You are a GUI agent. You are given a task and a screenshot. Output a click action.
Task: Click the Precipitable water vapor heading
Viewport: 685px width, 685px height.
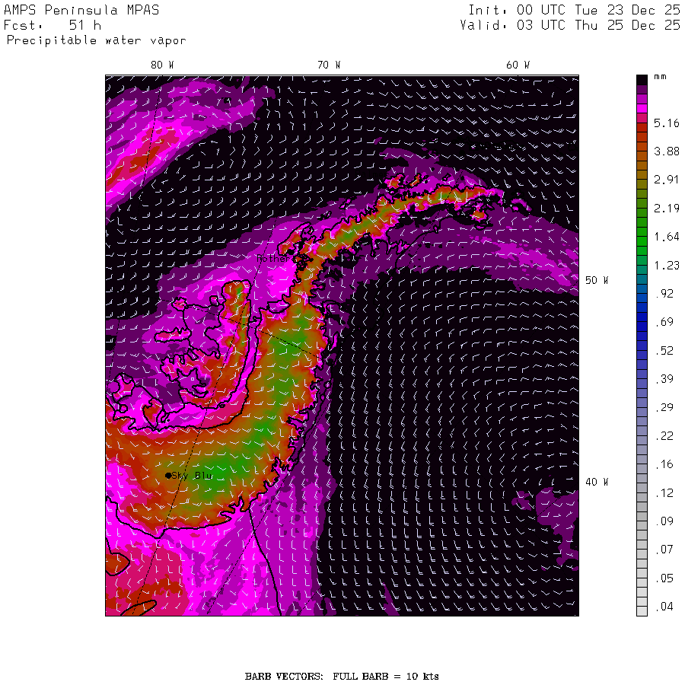point(96,40)
